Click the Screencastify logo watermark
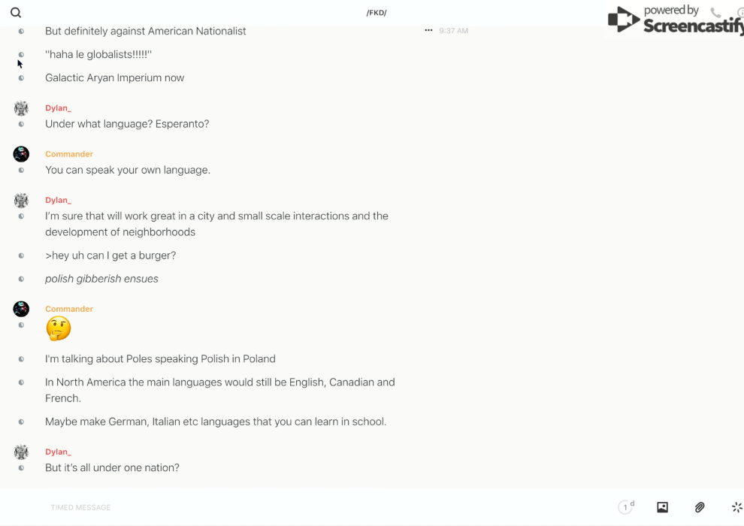Viewport: 744px width, 526px height. click(x=676, y=20)
